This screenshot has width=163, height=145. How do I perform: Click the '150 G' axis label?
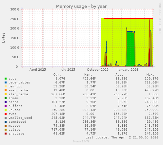tap(15, 38)
